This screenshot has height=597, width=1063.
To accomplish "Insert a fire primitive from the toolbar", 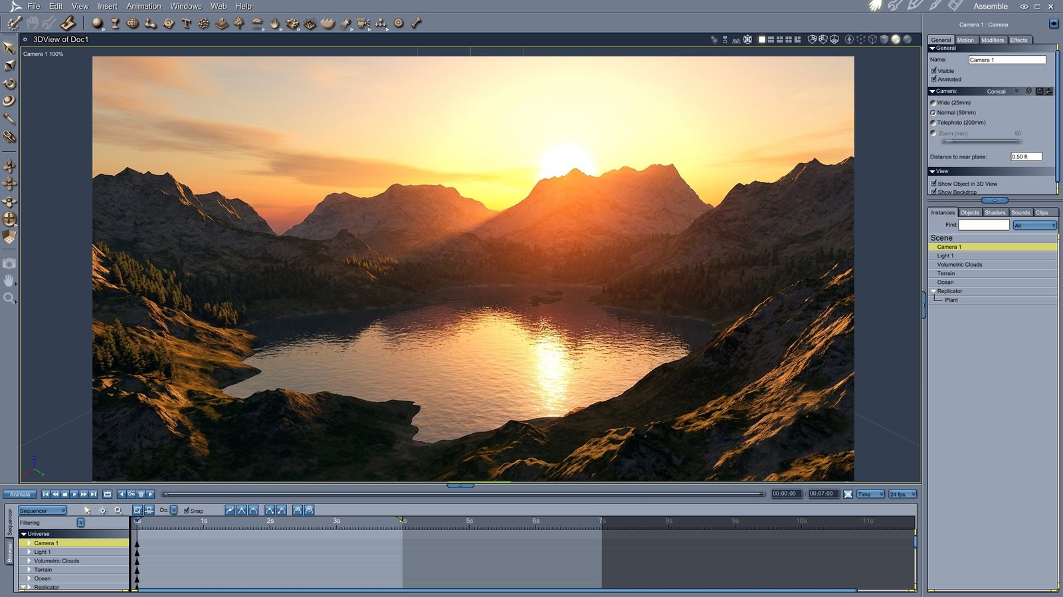I will click(x=275, y=23).
